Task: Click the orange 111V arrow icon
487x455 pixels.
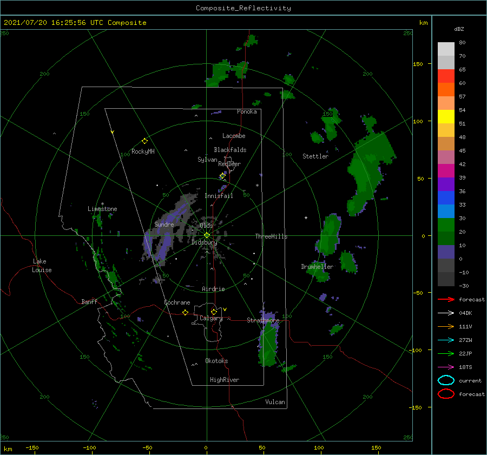Action: click(x=446, y=326)
